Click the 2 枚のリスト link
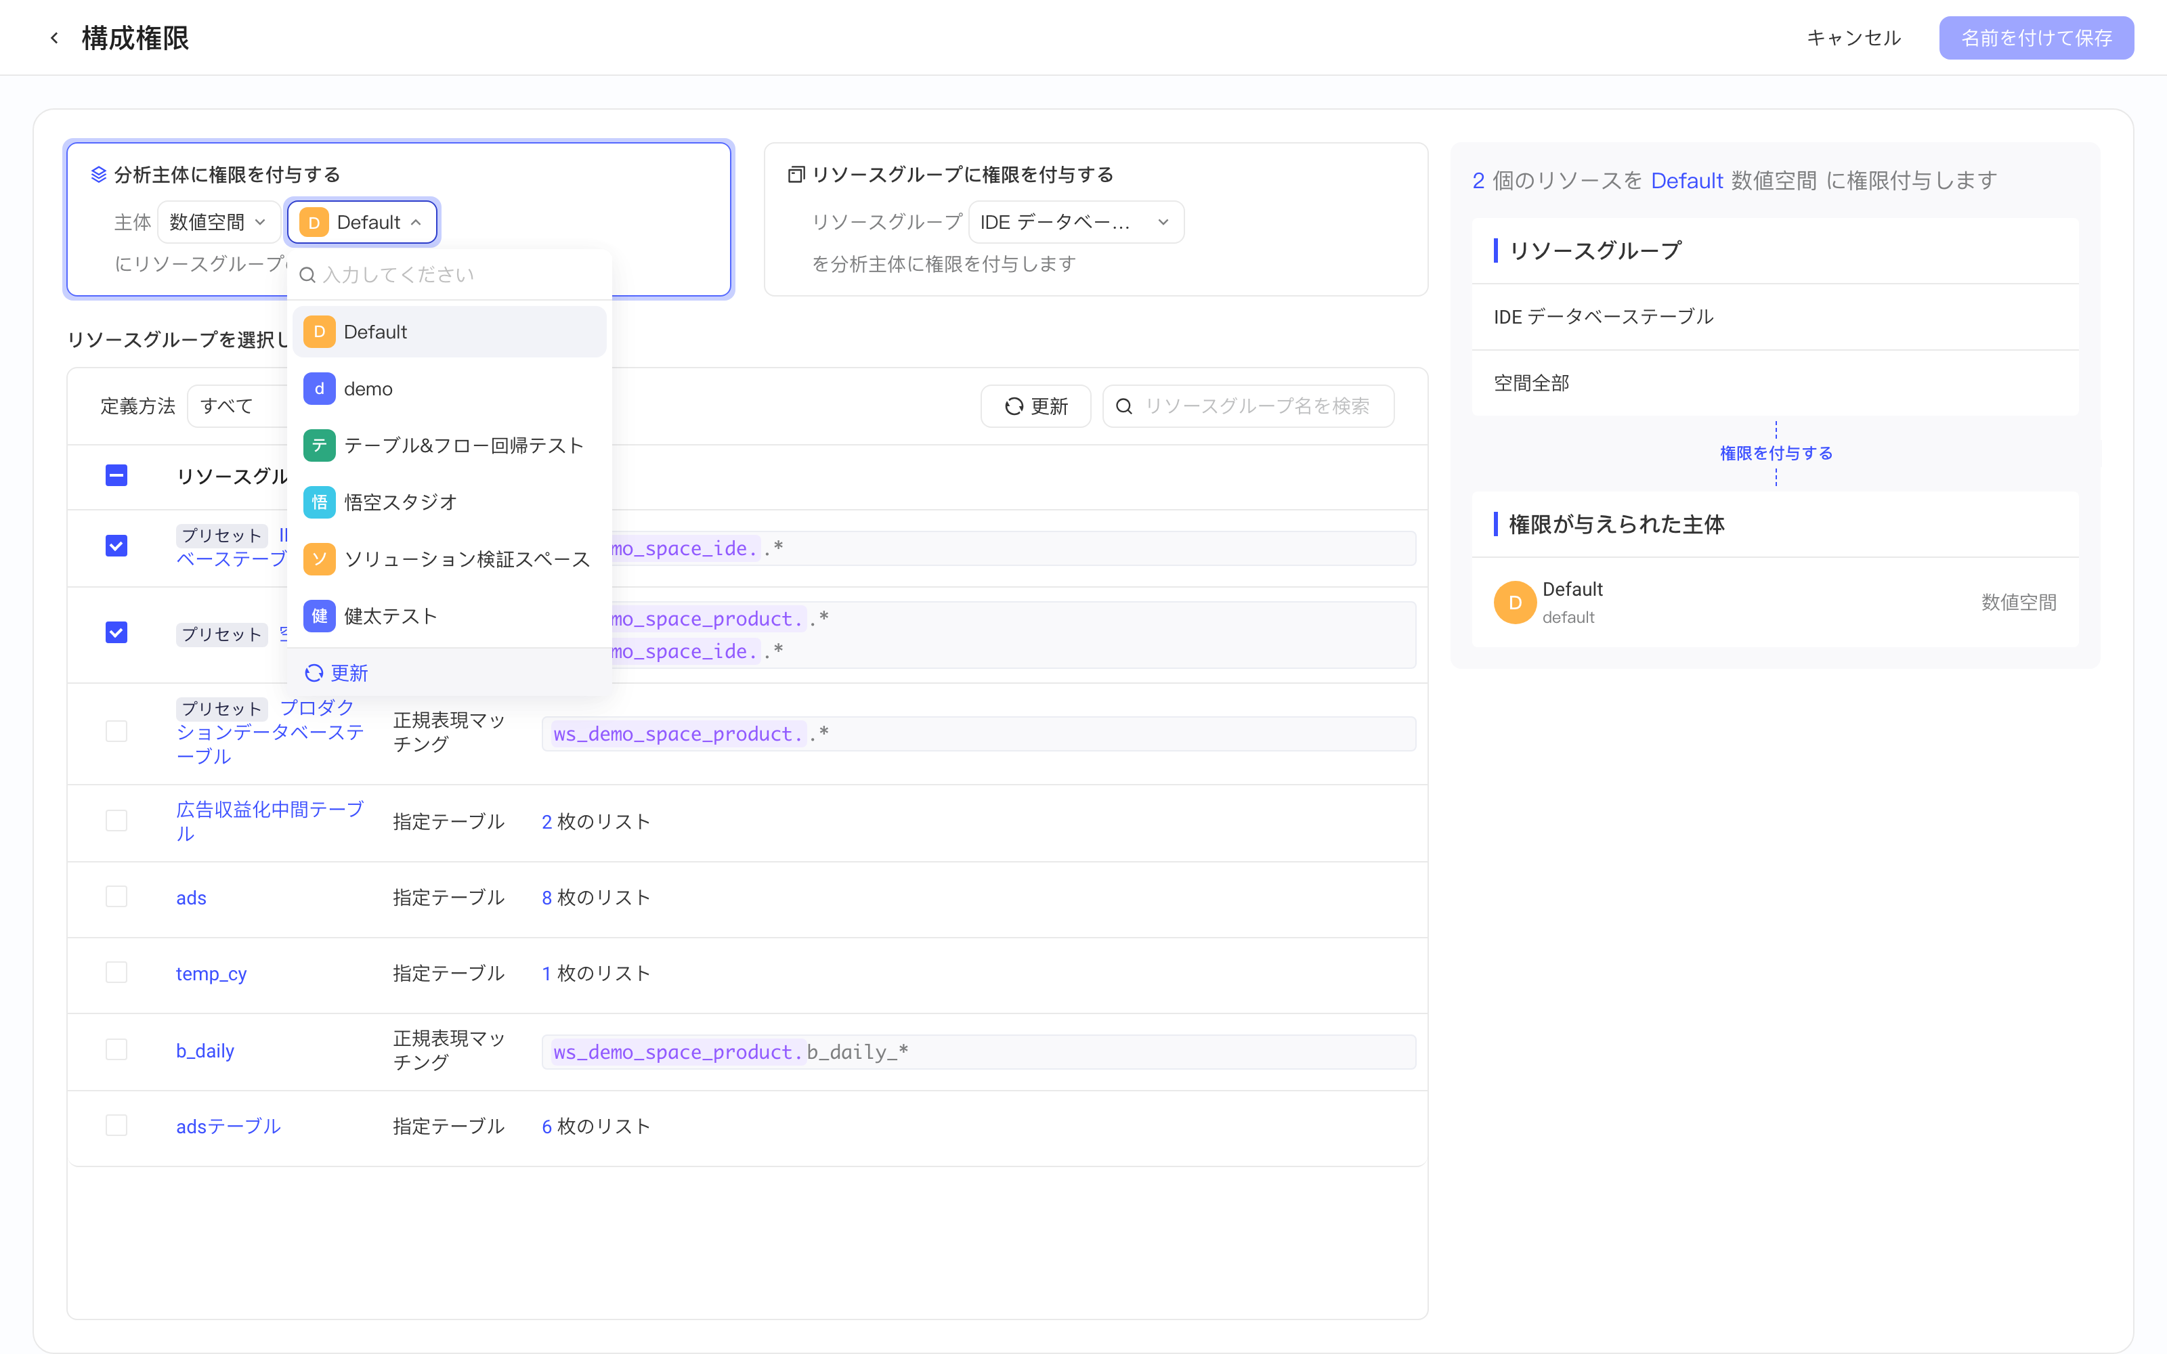Viewport: 2167px width, 1354px height. (x=595, y=822)
